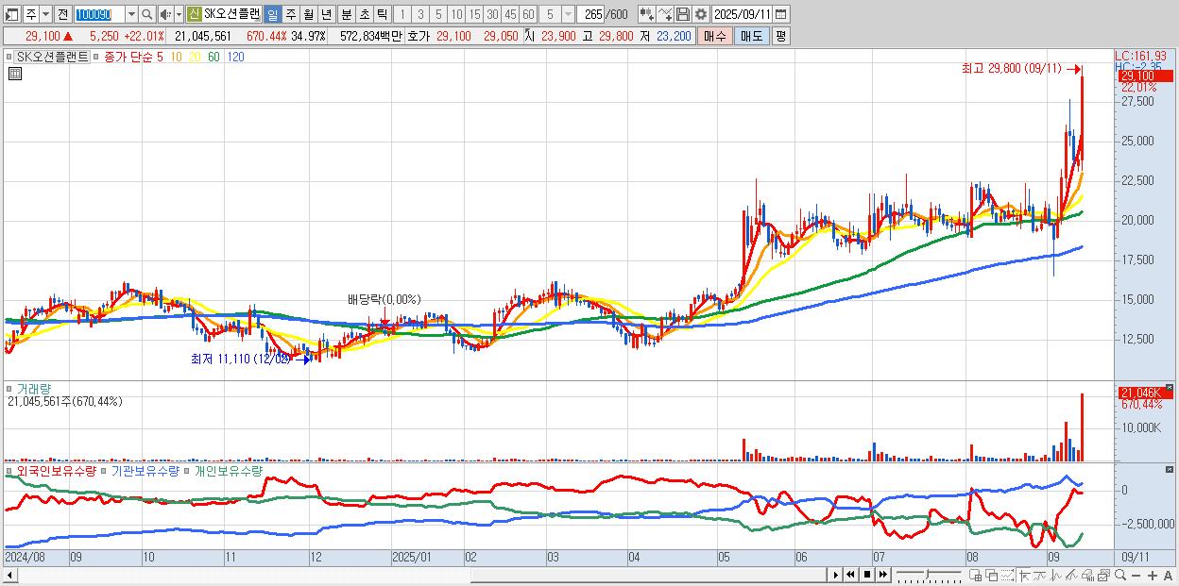Select the daily 일 period tab
The height and width of the screenshot is (586, 1179).
(x=272, y=14)
